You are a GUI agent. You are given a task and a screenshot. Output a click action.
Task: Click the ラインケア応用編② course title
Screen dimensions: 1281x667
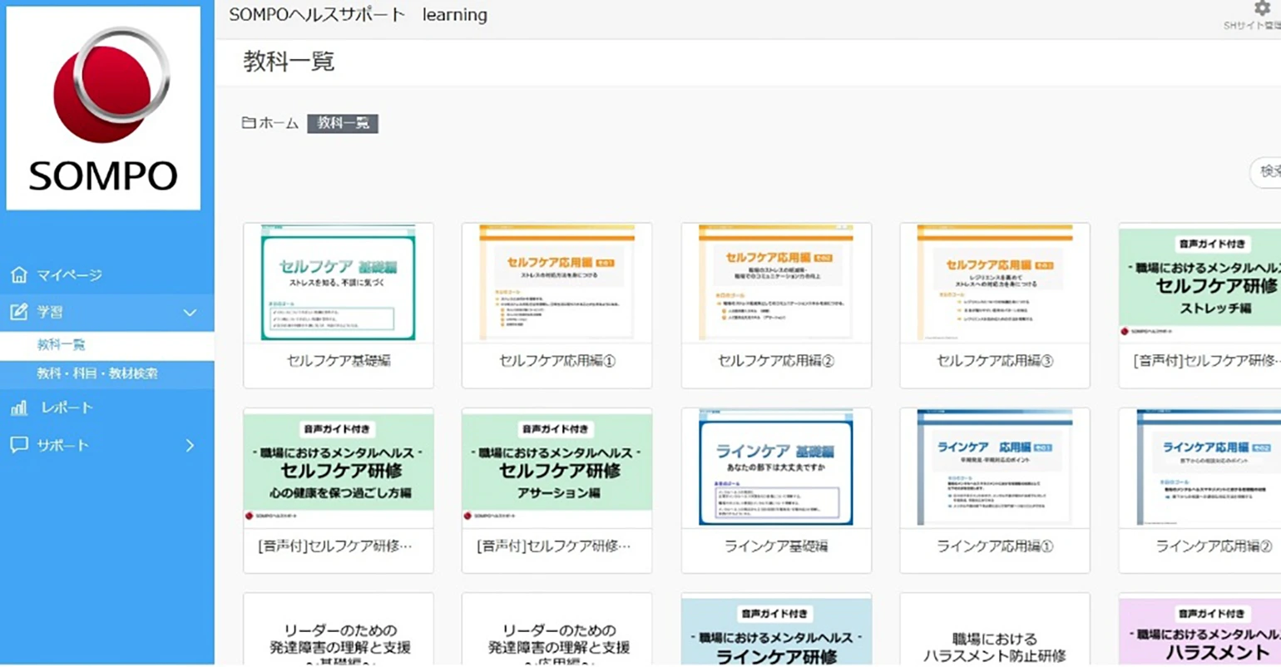tap(1214, 546)
